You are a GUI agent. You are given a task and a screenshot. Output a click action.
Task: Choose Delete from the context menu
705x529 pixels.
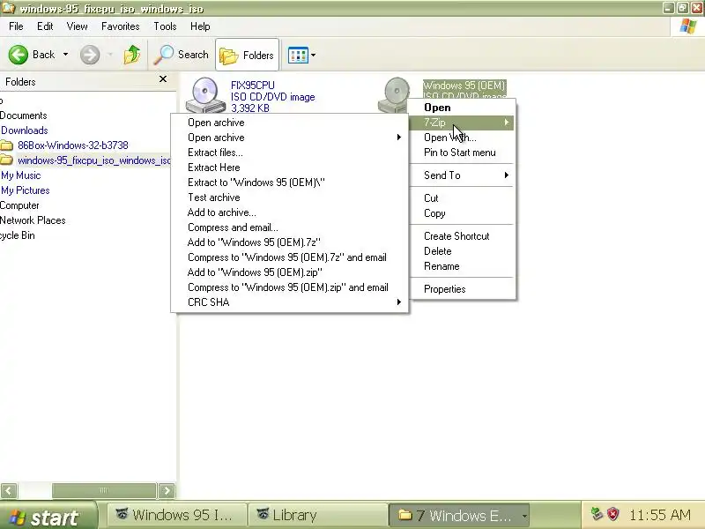[x=462, y=251]
